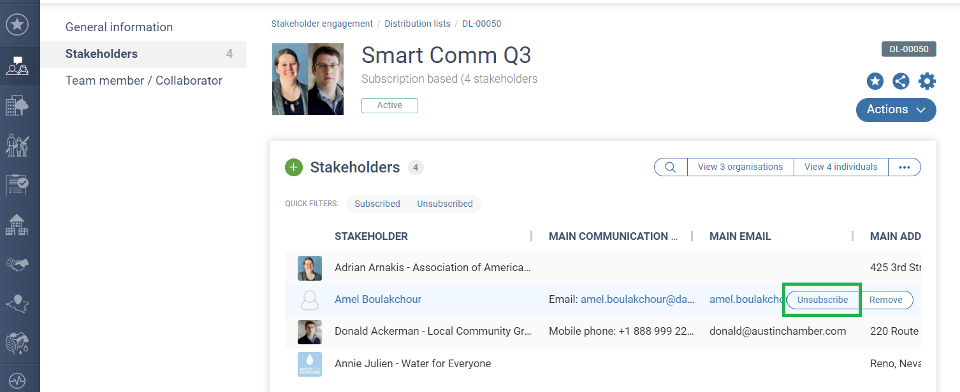Click the Distribution lists breadcrumb link
This screenshot has height=392, width=960.
tap(418, 24)
